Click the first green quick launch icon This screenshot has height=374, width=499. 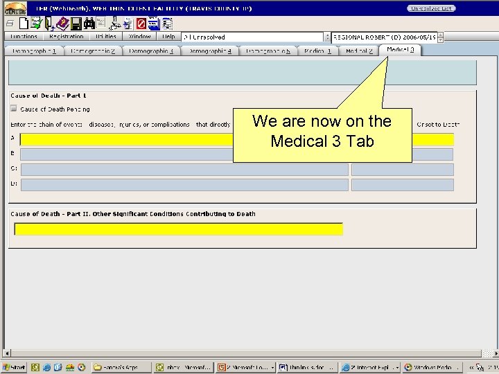(x=35, y=367)
